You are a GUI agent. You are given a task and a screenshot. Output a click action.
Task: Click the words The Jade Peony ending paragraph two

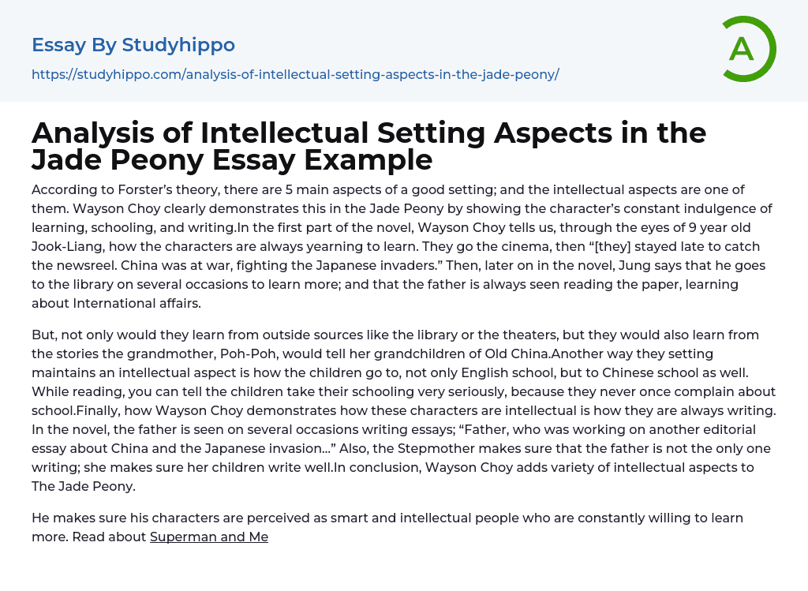pos(84,486)
